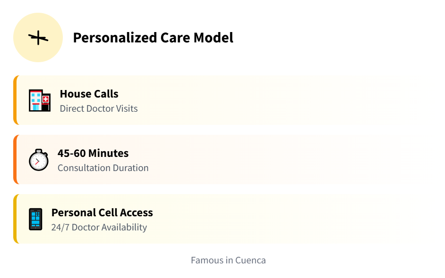Click the crossed scalpel icon in header circle

pos(38,38)
